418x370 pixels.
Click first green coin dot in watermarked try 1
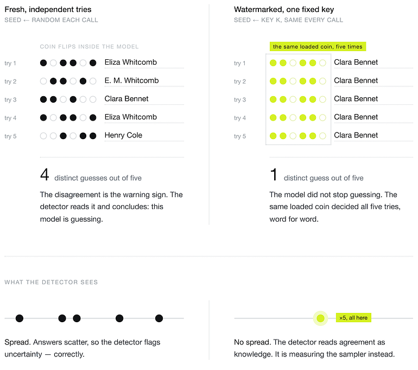point(273,63)
